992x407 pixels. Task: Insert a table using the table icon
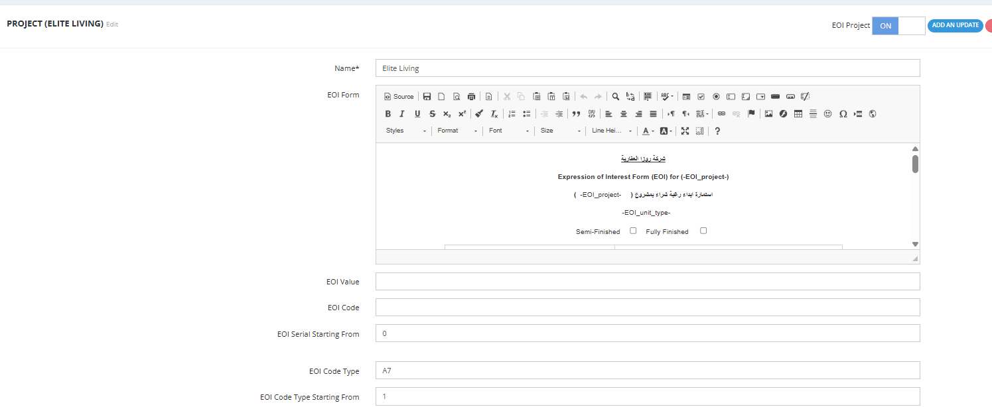[x=798, y=114]
